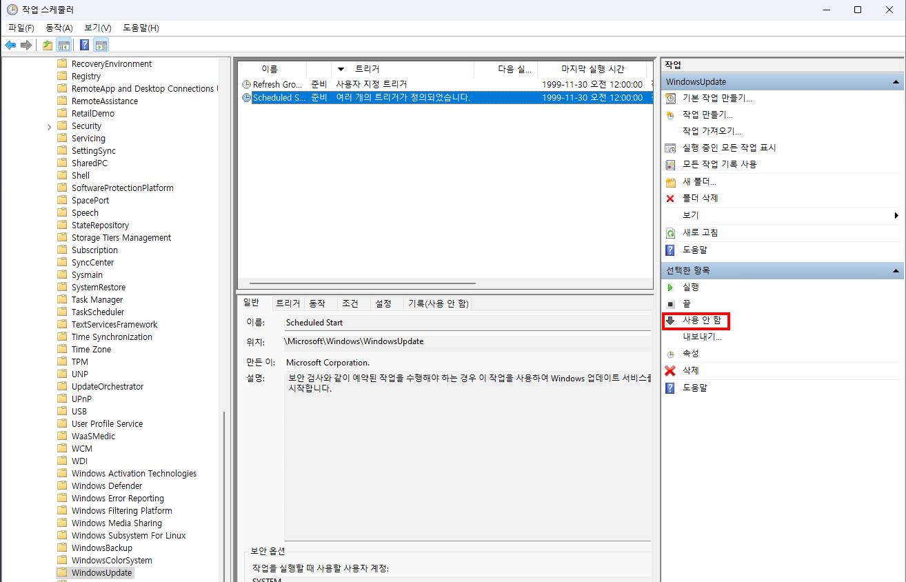The image size is (906, 582).
Task: Switch to the 트리거 tab
Action: click(288, 303)
